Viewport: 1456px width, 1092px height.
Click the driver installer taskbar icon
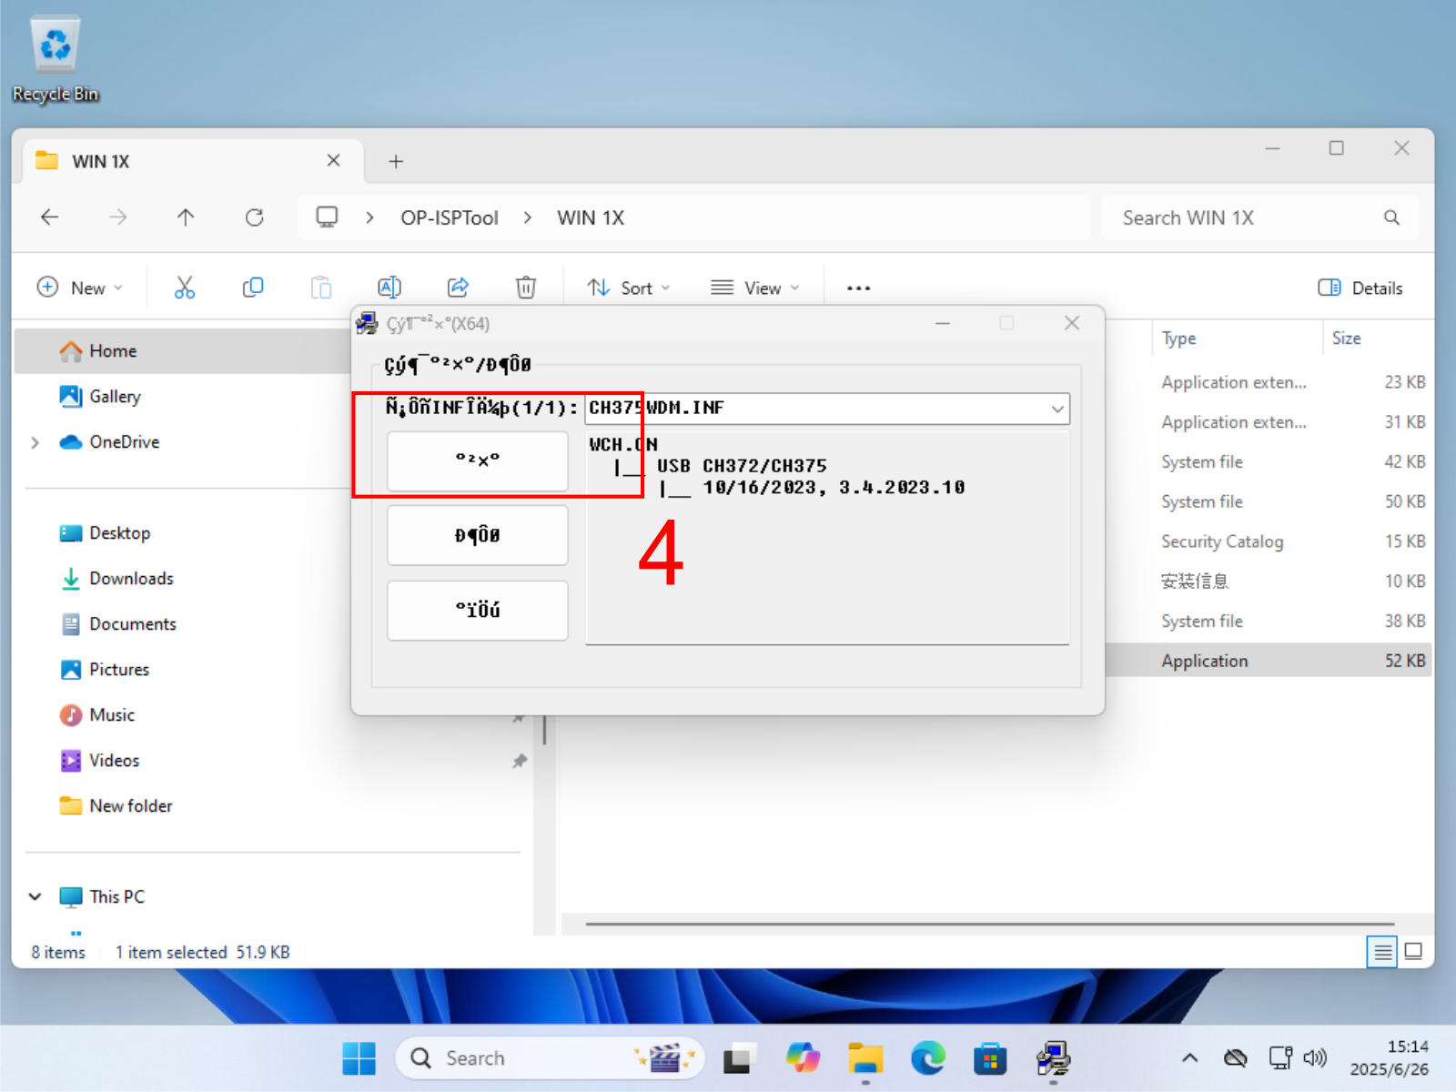1053,1058
